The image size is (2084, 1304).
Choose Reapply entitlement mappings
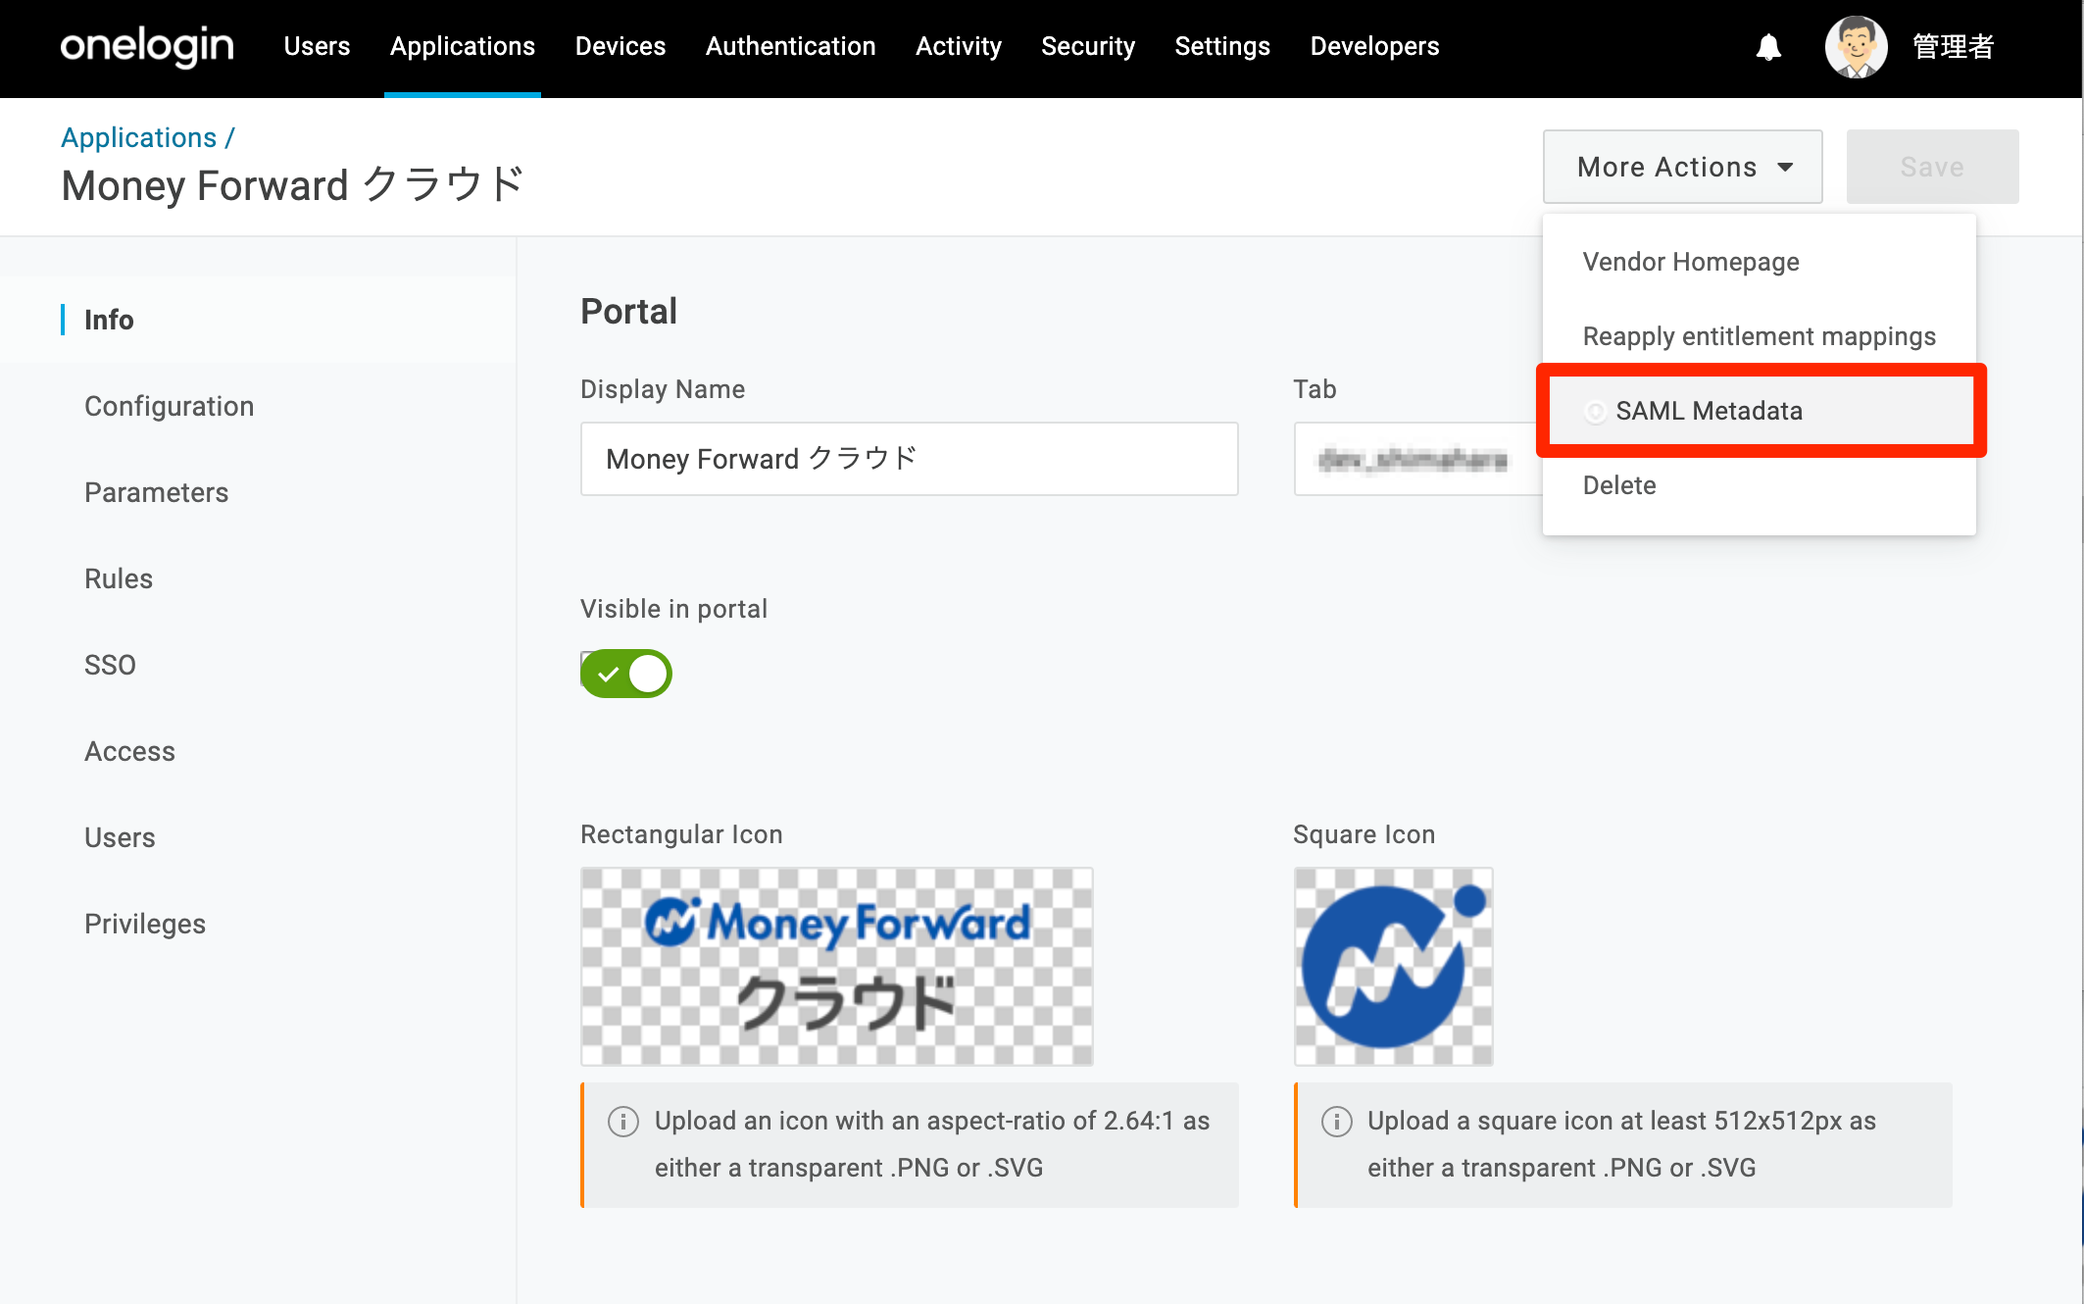(1760, 336)
